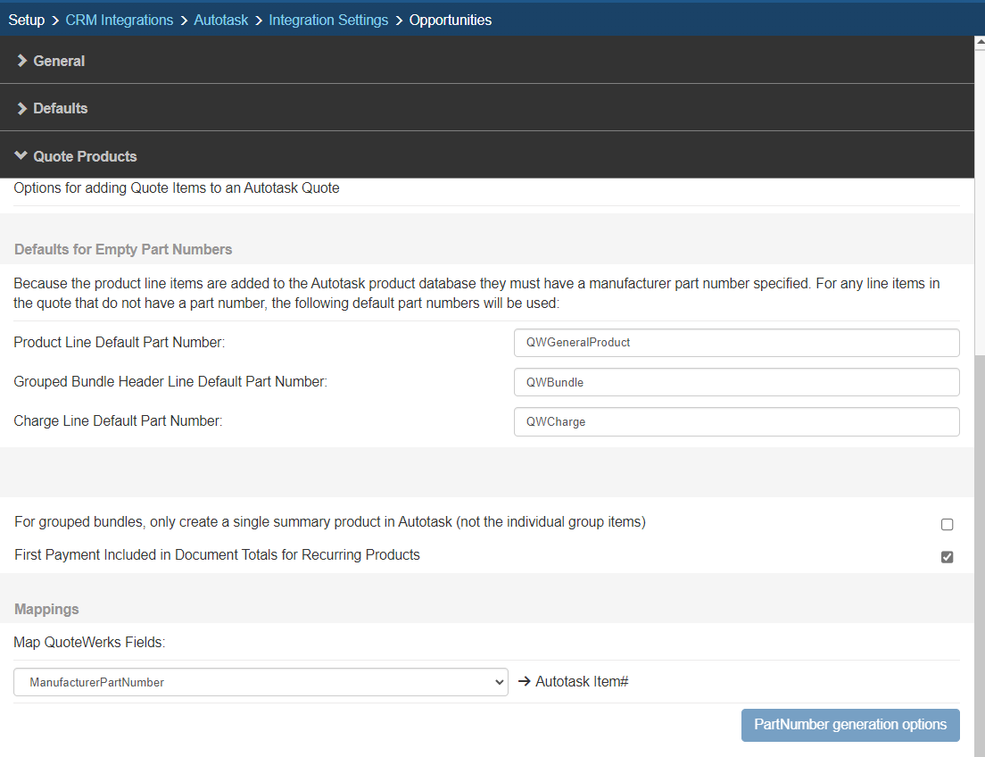Viewport: 985px width, 757px height.
Task: Navigate to Autotask breadcrumb link
Action: [221, 20]
